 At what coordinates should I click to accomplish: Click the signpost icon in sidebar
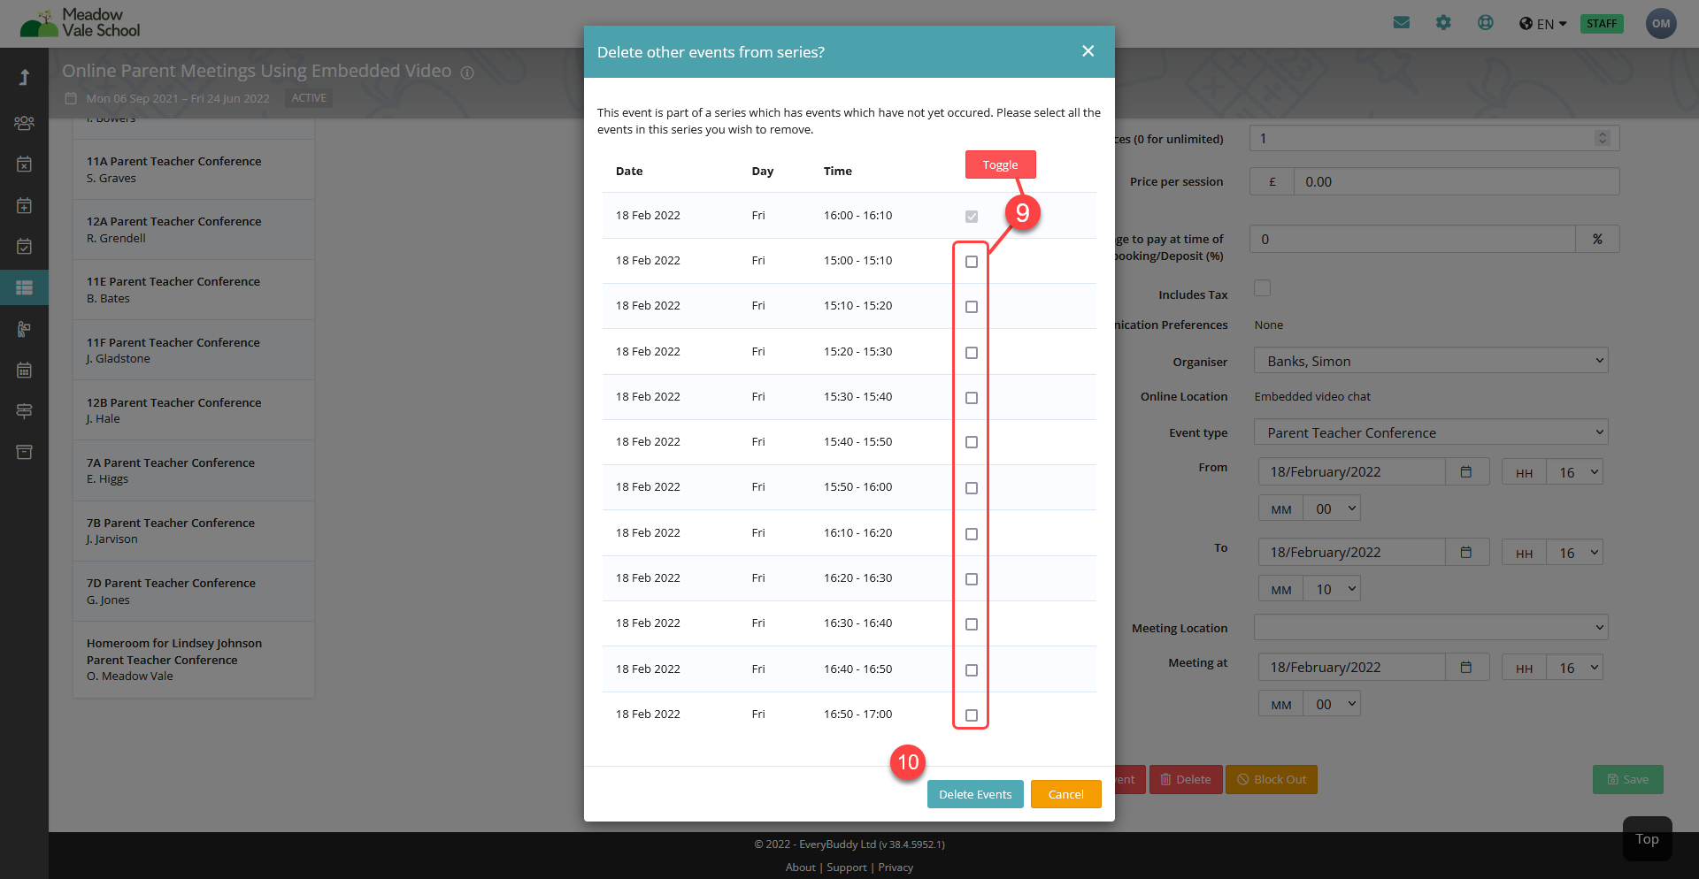pos(24,411)
